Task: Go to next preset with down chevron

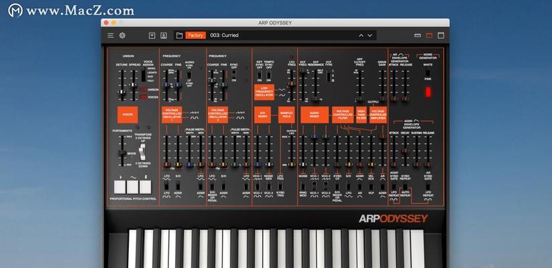Action: [x=370, y=36]
